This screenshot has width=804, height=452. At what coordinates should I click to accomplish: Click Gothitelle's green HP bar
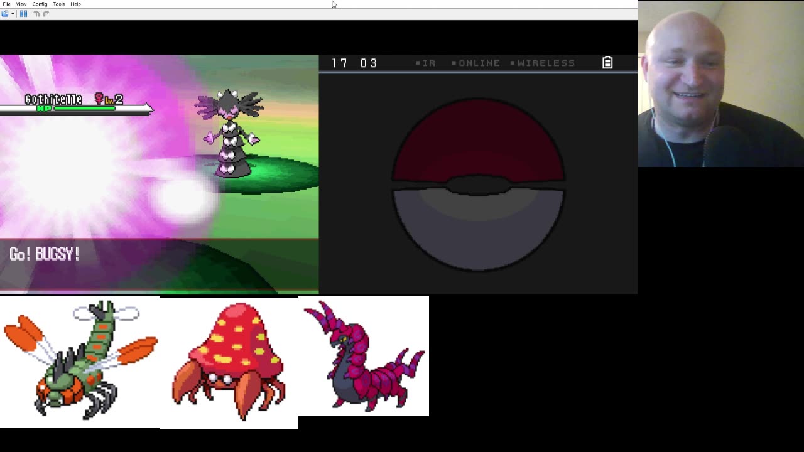(84, 109)
